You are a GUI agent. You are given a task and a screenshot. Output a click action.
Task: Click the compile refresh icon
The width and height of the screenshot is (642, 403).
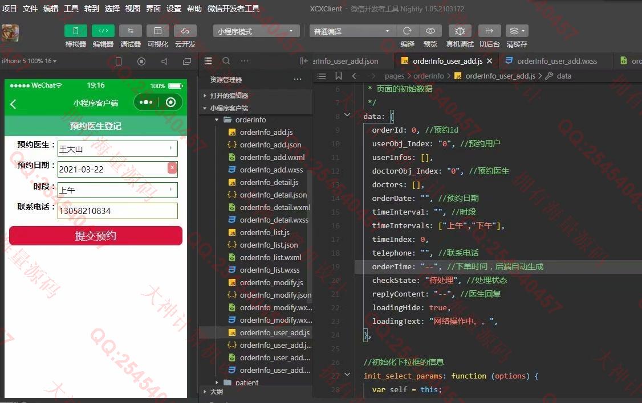point(407,31)
